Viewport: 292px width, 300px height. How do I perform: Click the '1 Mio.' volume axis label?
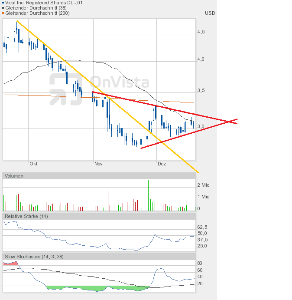(204, 197)
